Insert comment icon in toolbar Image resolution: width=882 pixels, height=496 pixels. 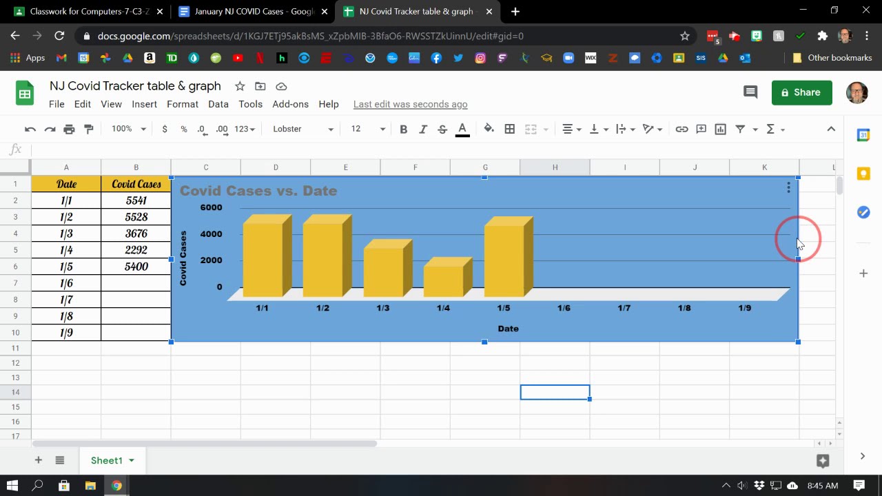701,129
